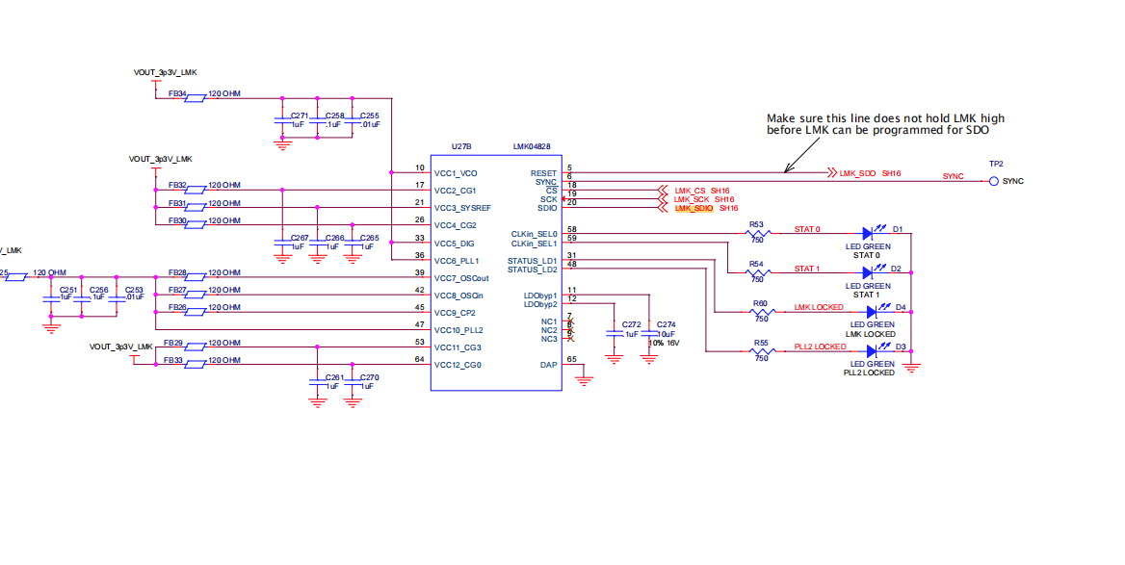This screenshot has width=1125, height=565.
Task: Click the U27B reference designator
Action: click(x=461, y=147)
